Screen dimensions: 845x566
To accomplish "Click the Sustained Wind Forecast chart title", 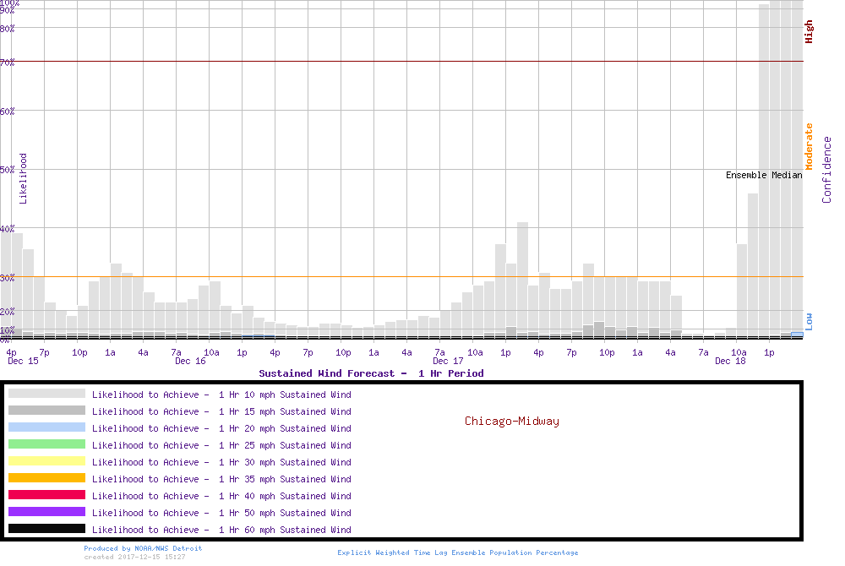I will [371, 373].
